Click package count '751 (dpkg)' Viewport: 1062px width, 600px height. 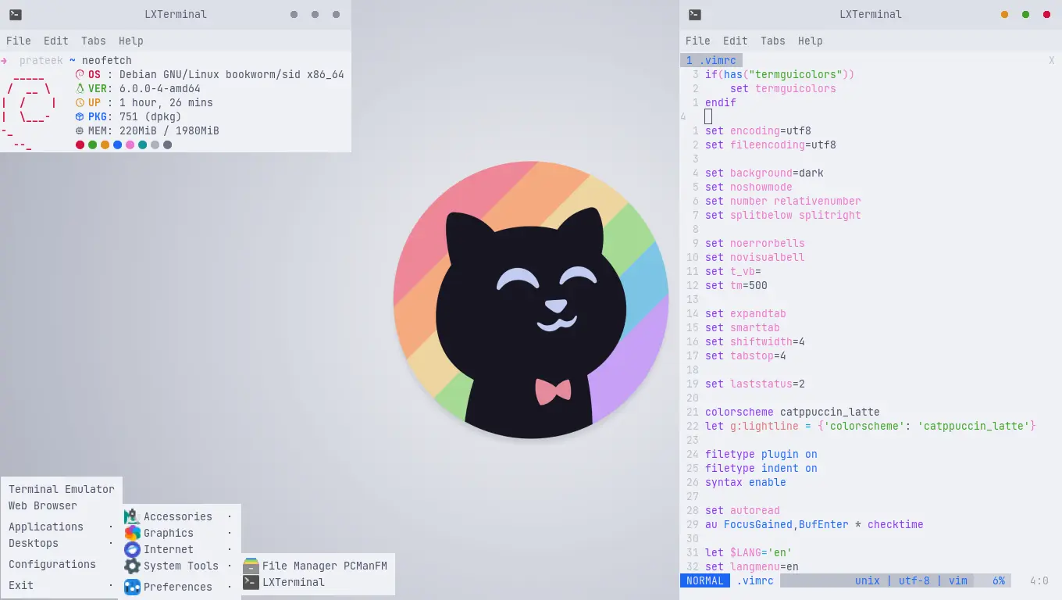coord(151,116)
